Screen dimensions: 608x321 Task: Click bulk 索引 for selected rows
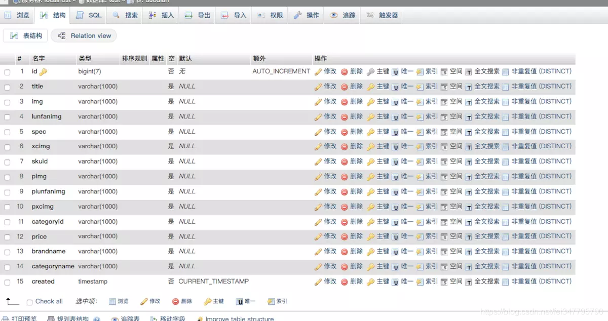tap(277, 301)
